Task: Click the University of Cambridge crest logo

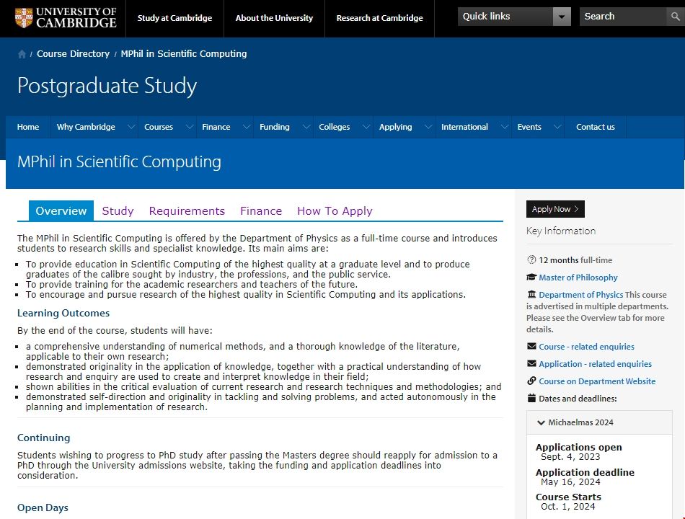Action: 23,18
